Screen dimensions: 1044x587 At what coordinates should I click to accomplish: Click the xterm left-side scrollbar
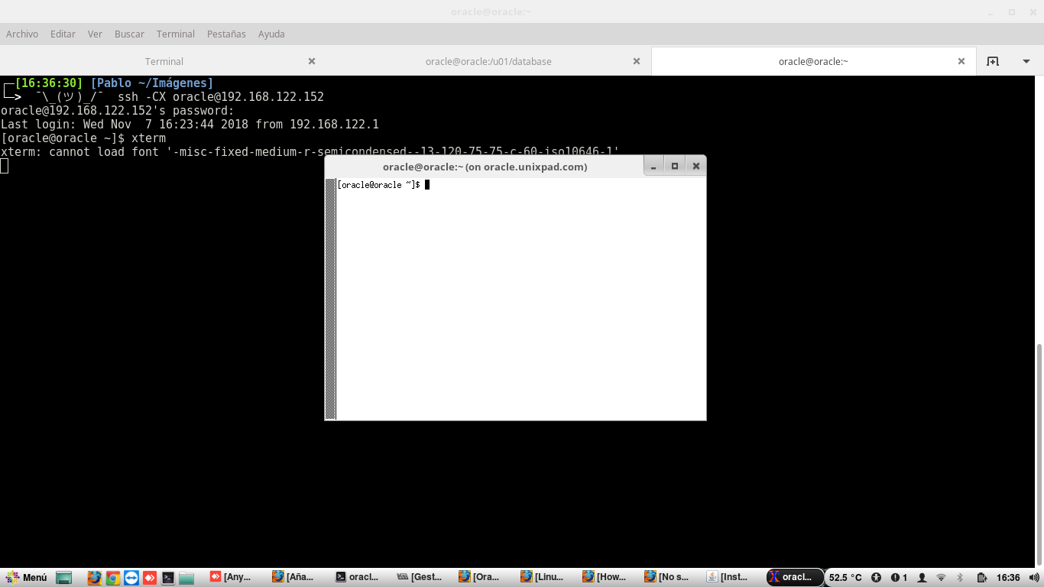tap(330, 299)
